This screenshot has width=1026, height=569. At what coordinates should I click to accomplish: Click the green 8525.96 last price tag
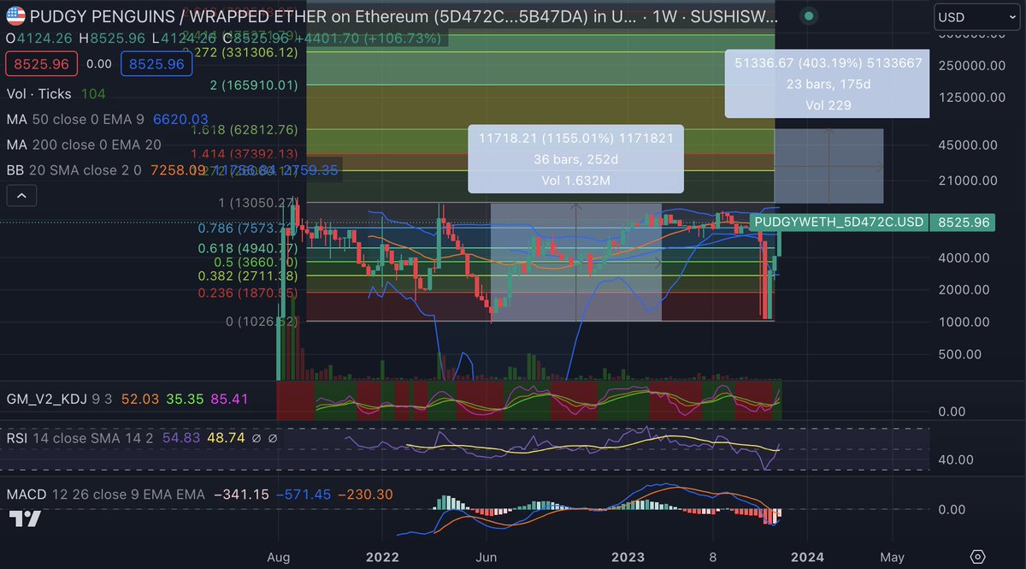(x=964, y=222)
